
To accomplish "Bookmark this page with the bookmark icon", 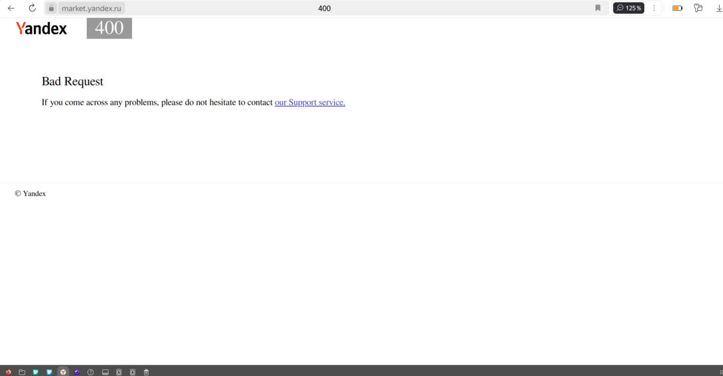I will [x=598, y=8].
